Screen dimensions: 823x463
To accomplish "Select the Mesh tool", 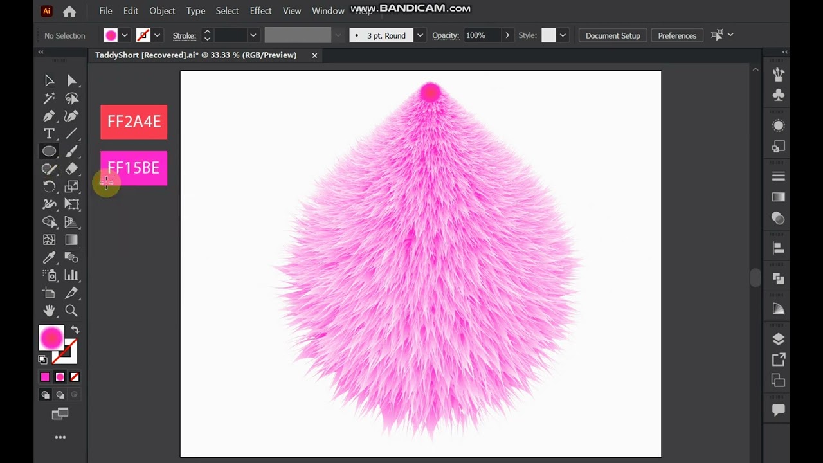I will 49,240.
